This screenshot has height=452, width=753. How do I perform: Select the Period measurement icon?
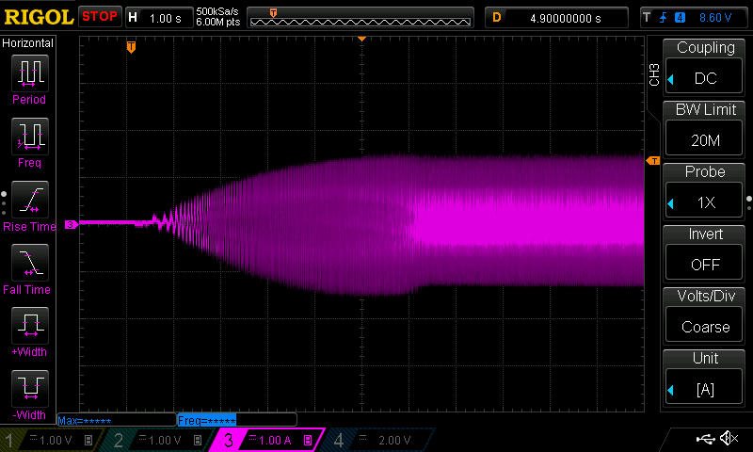pos(30,73)
